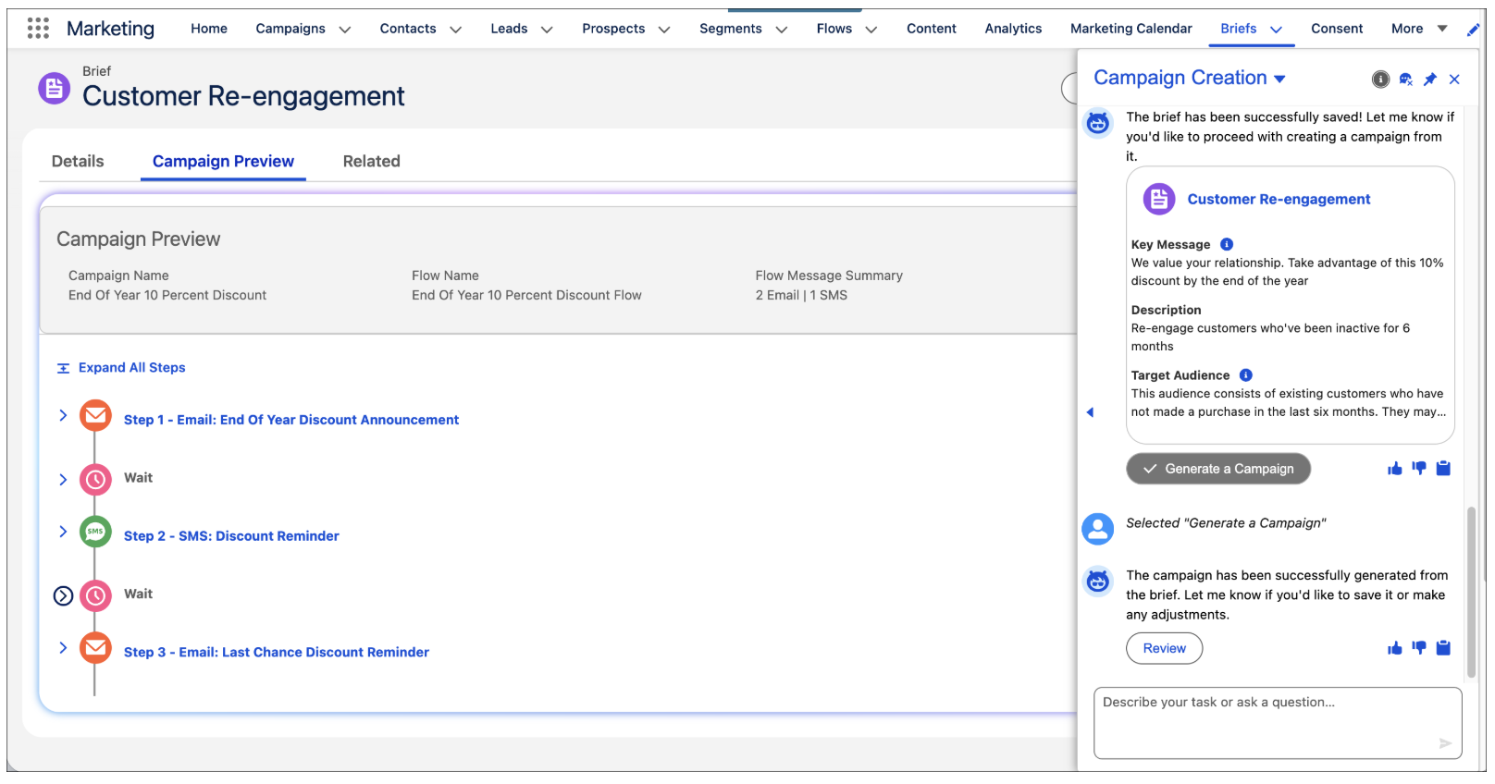Go to the Home tab
This screenshot has height=784, width=1495.
coord(209,29)
